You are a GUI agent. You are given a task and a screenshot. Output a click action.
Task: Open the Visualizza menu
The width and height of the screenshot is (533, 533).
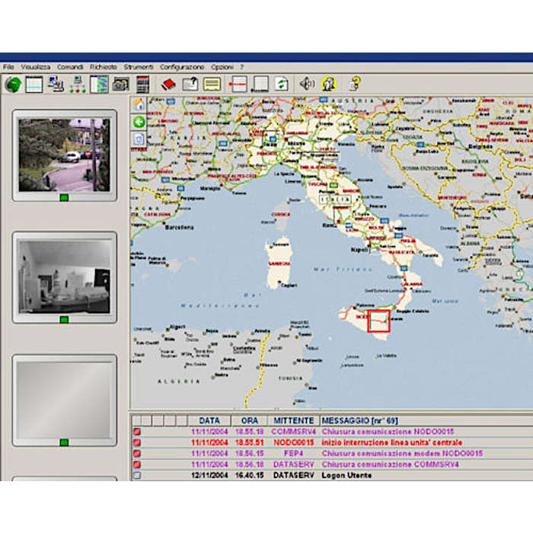[35, 67]
